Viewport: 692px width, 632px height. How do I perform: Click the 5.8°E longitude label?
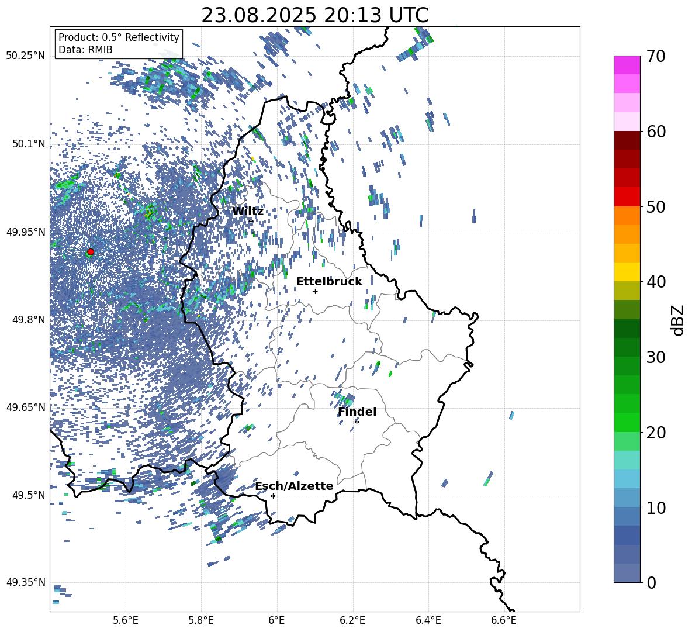[x=201, y=621]
